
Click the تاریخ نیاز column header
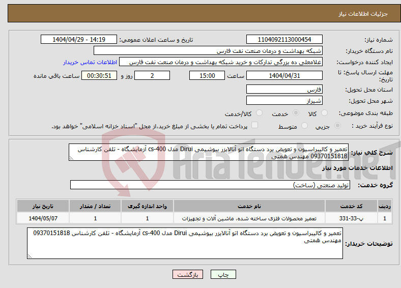(x=43, y=206)
